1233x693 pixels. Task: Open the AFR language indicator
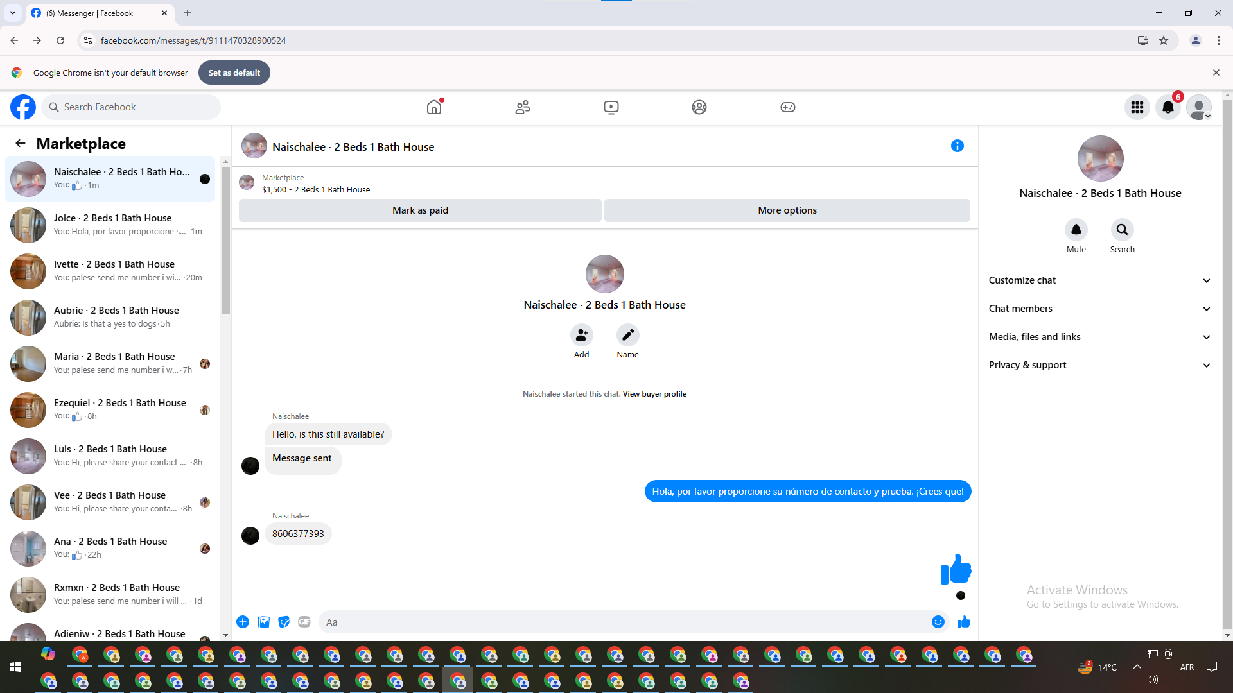point(1187,667)
